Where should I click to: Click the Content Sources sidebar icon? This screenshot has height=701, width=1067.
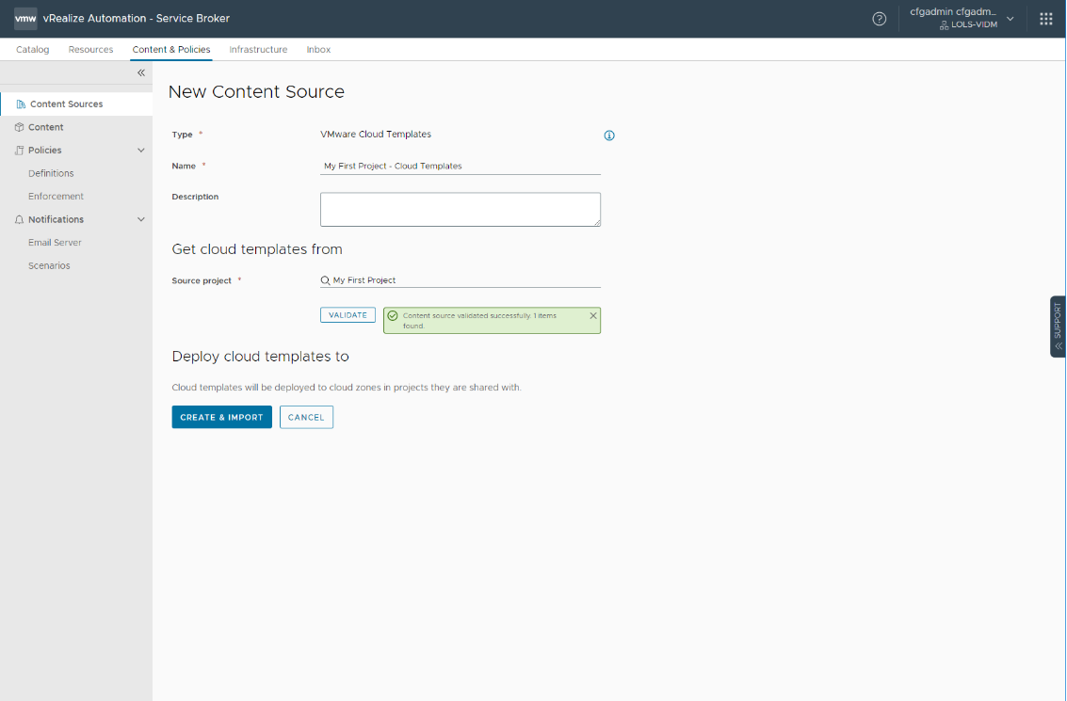coord(21,104)
